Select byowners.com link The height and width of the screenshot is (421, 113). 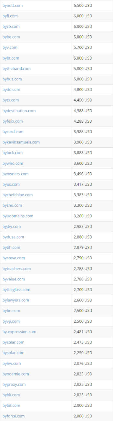click(x=15, y=174)
